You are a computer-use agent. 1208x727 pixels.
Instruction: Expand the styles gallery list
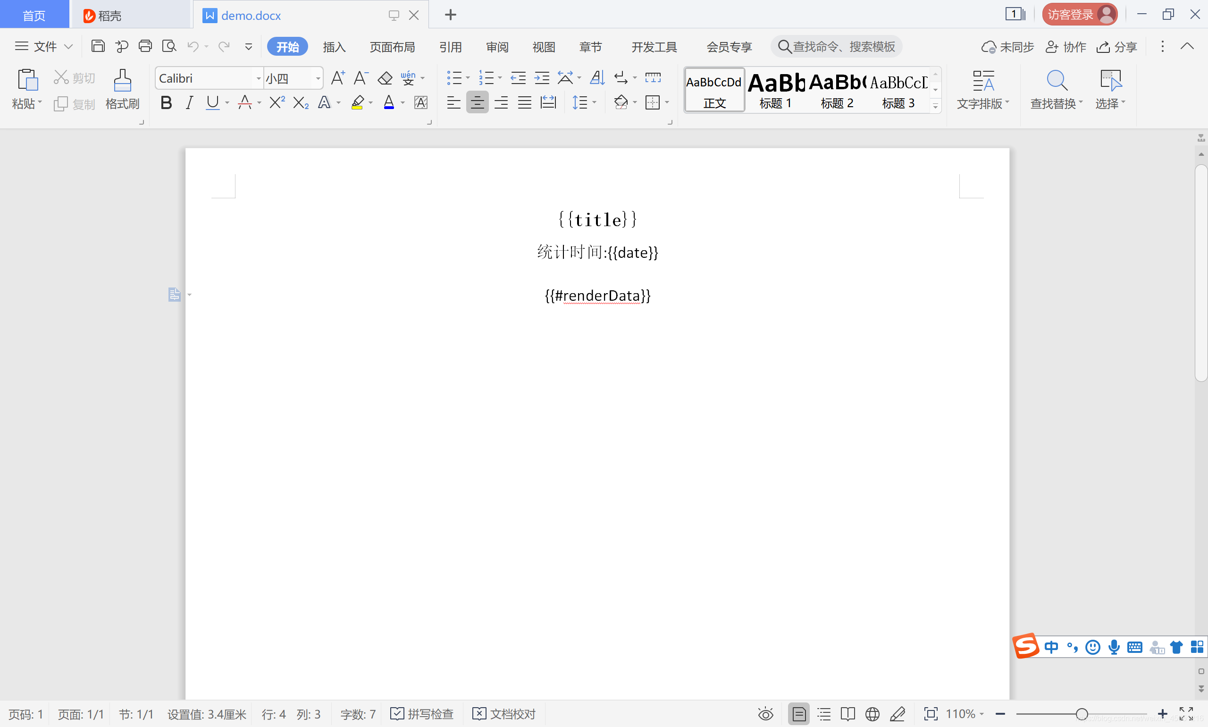click(935, 105)
